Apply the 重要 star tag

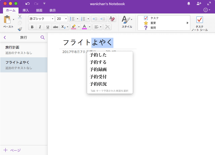(x=150, y=23)
